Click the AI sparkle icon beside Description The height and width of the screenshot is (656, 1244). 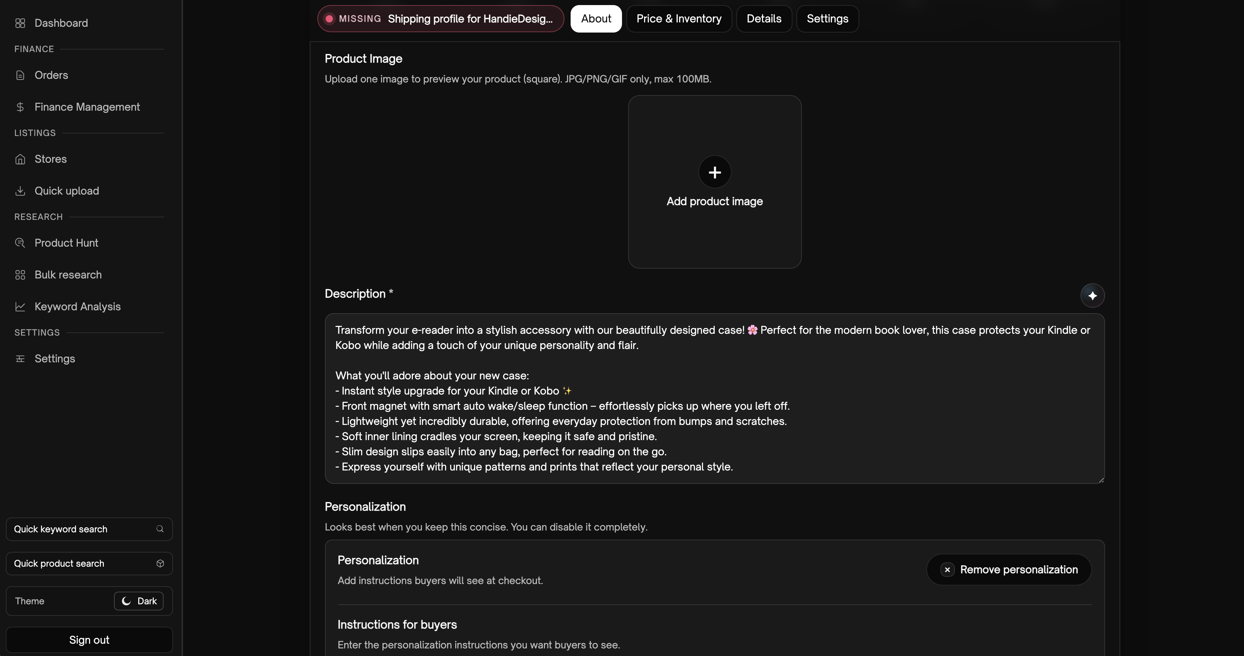pos(1092,295)
